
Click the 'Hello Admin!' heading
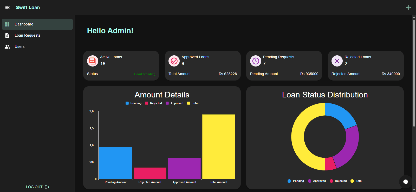coord(110,31)
